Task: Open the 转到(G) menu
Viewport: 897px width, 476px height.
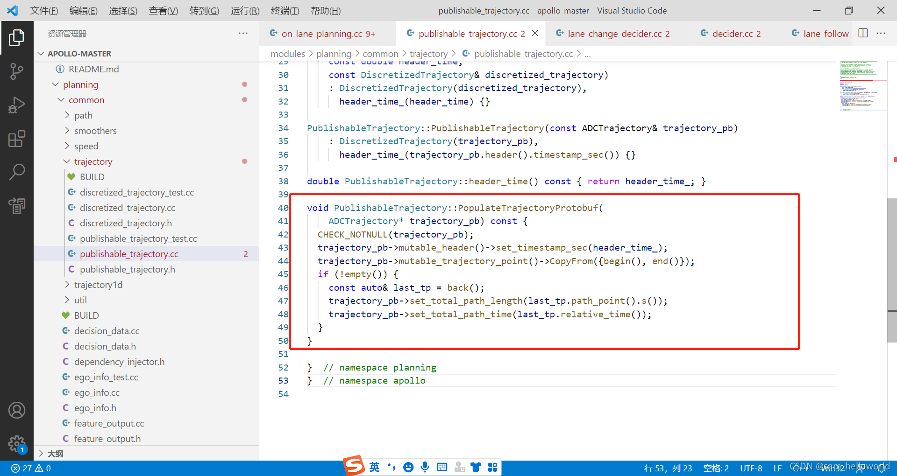Action: point(204,10)
